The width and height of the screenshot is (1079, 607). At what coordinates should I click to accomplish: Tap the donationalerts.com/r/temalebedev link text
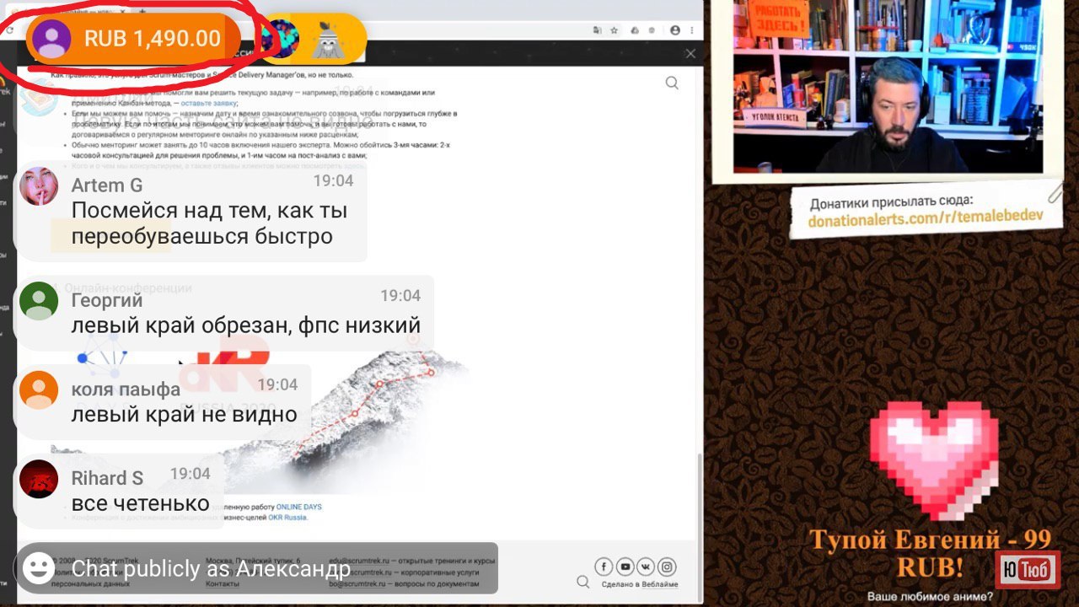click(925, 218)
